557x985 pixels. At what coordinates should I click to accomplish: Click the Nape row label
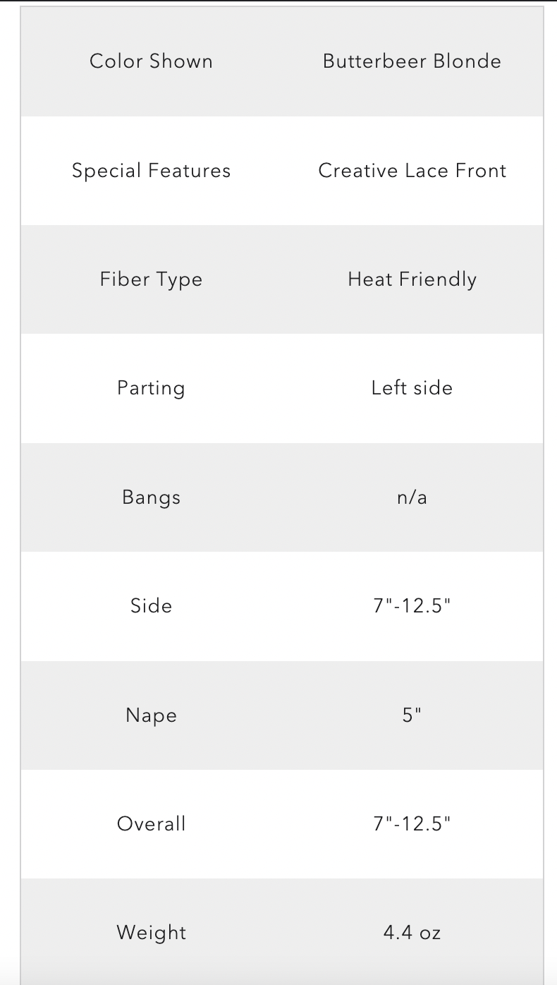pyautogui.click(x=151, y=715)
